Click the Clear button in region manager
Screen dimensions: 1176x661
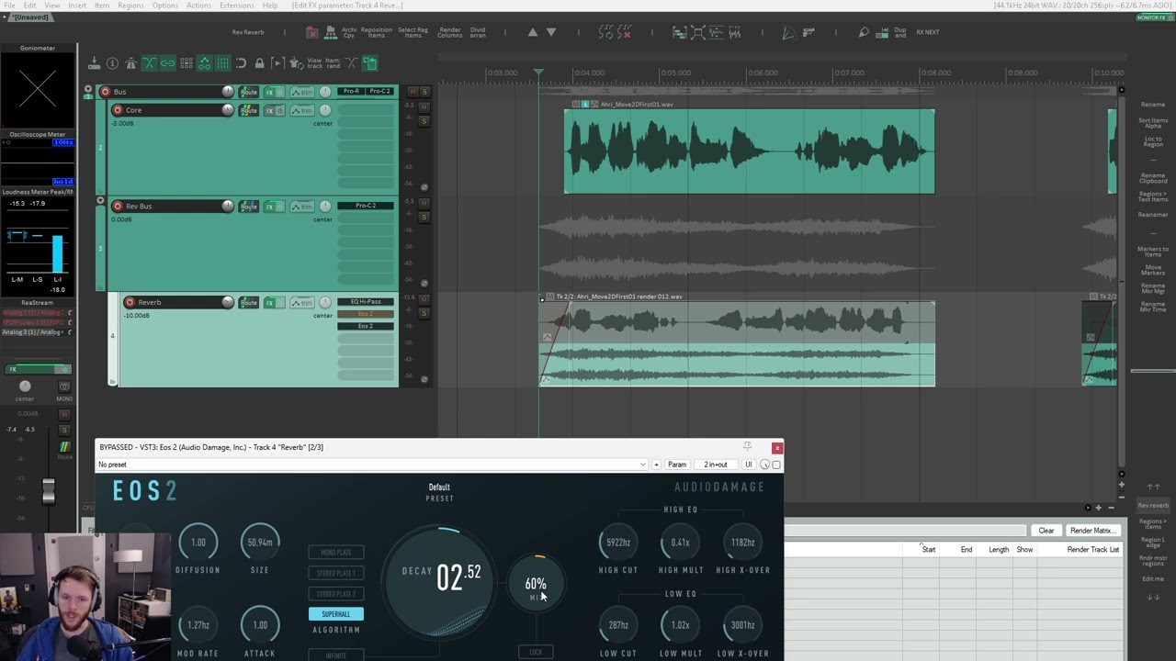click(1046, 531)
